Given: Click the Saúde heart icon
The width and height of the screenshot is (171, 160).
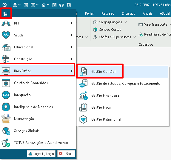Looking at the screenshot, I should (x=6, y=35).
